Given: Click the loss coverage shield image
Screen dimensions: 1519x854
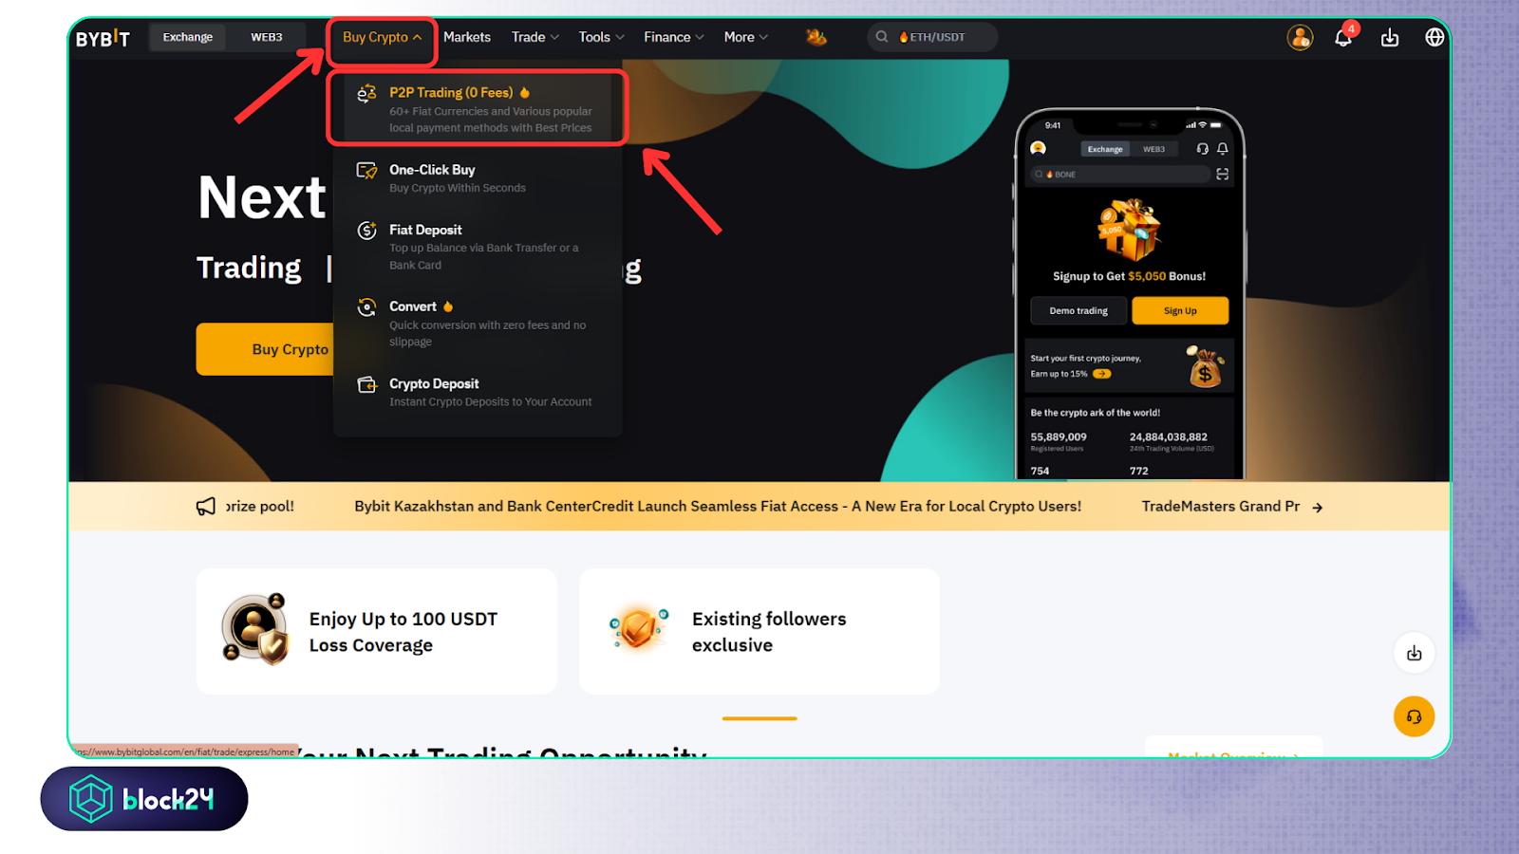Looking at the screenshot, I should pos(254,628).
